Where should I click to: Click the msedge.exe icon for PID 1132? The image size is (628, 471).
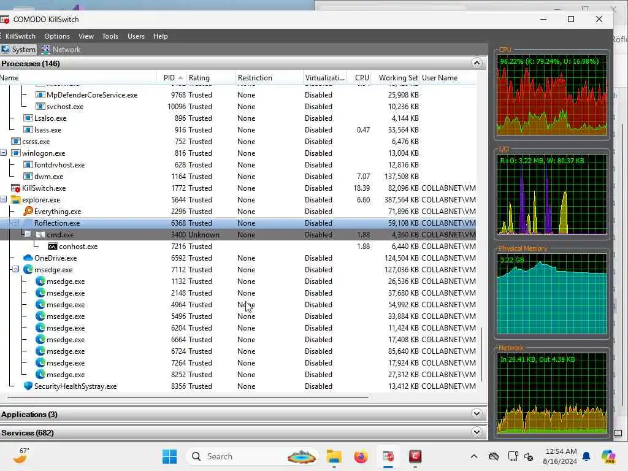[x=40, y=281]
